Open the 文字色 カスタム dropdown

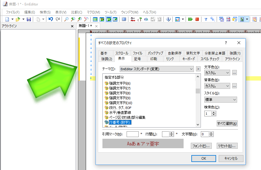tap(217, 73)
